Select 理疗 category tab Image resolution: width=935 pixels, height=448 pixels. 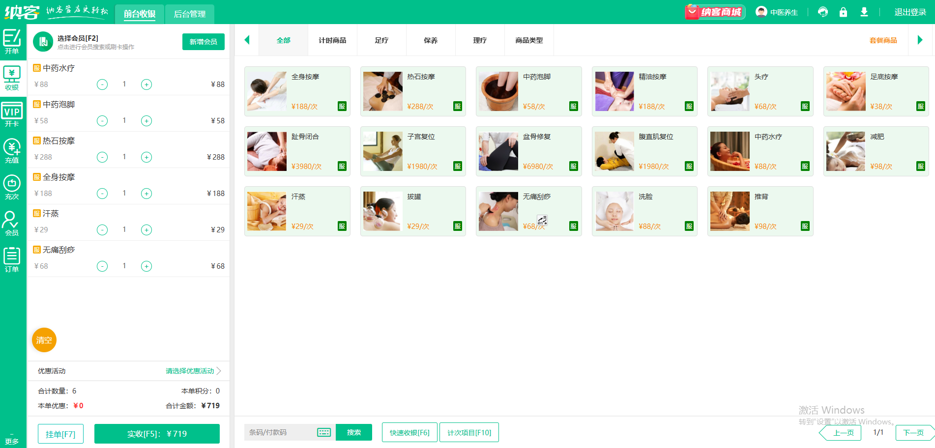(x=480, y=40)
